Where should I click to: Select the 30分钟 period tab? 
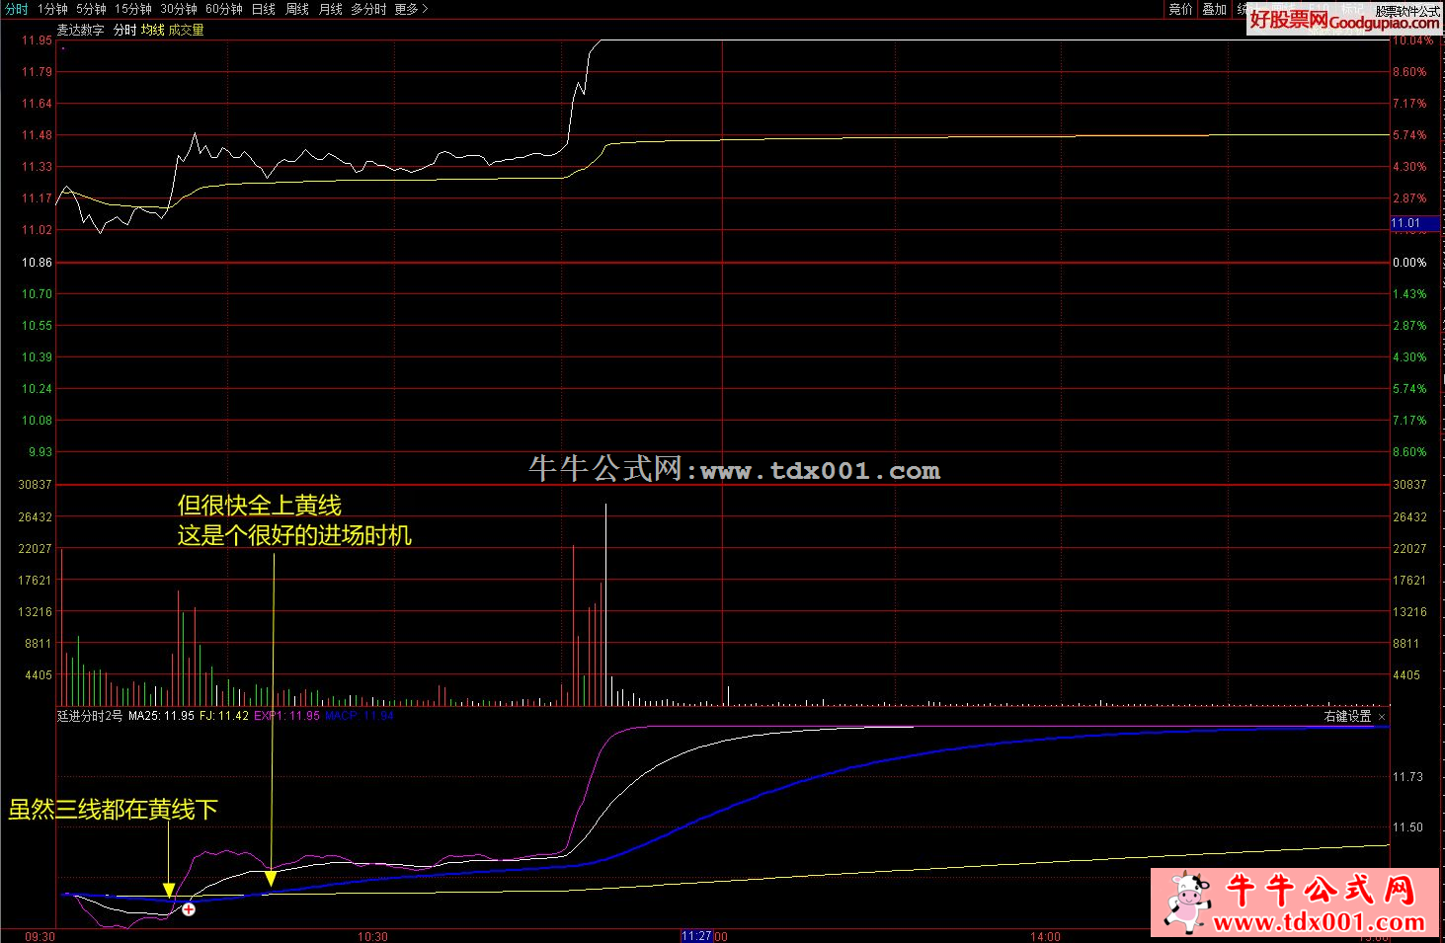click(179, 9)
